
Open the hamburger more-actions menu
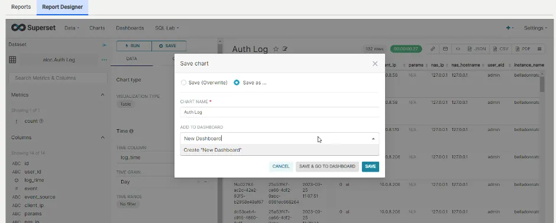tap(539, 49)
